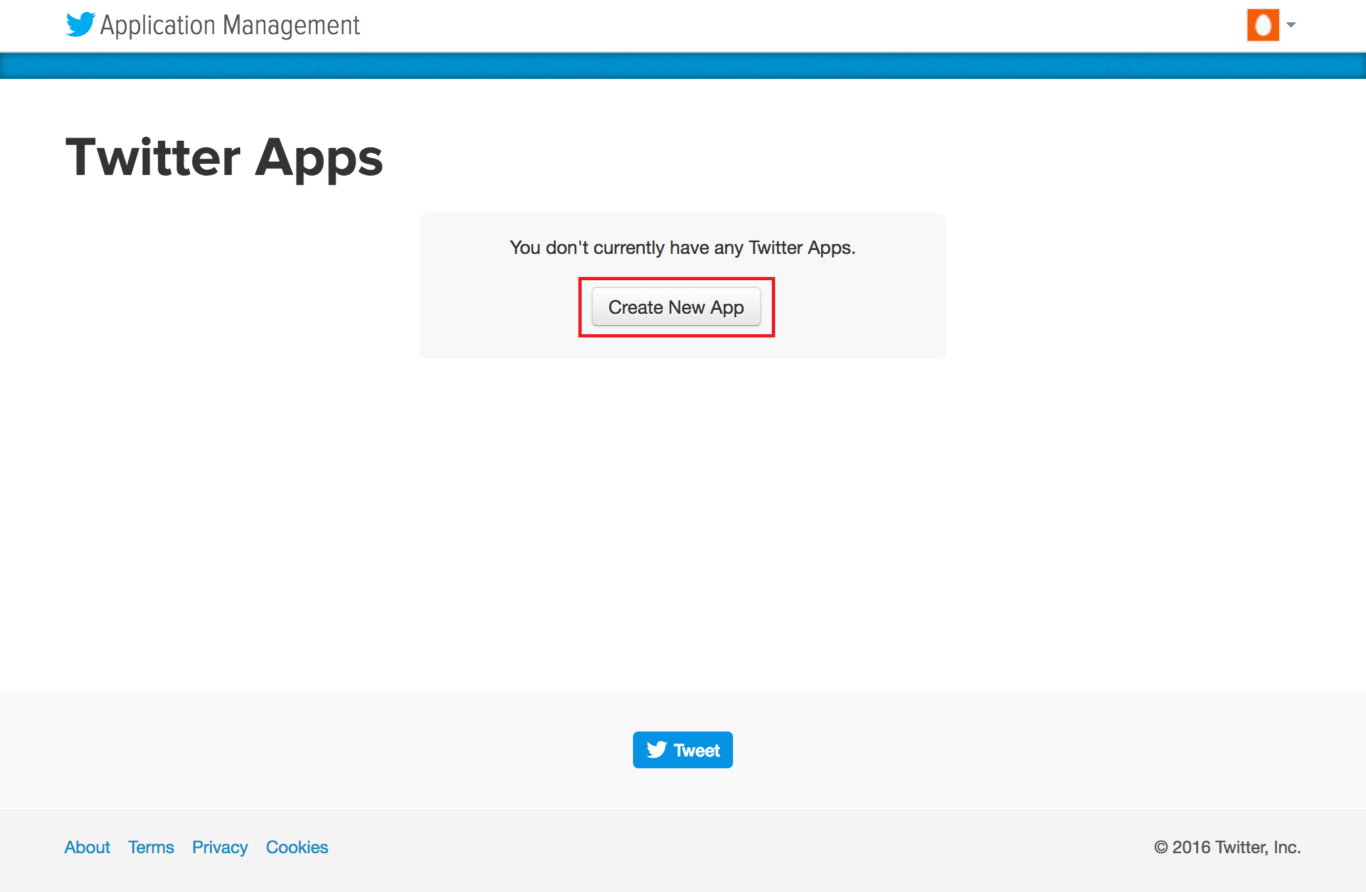
Task: Click the word 'Application' in header title
Action: tap(158, 26)
